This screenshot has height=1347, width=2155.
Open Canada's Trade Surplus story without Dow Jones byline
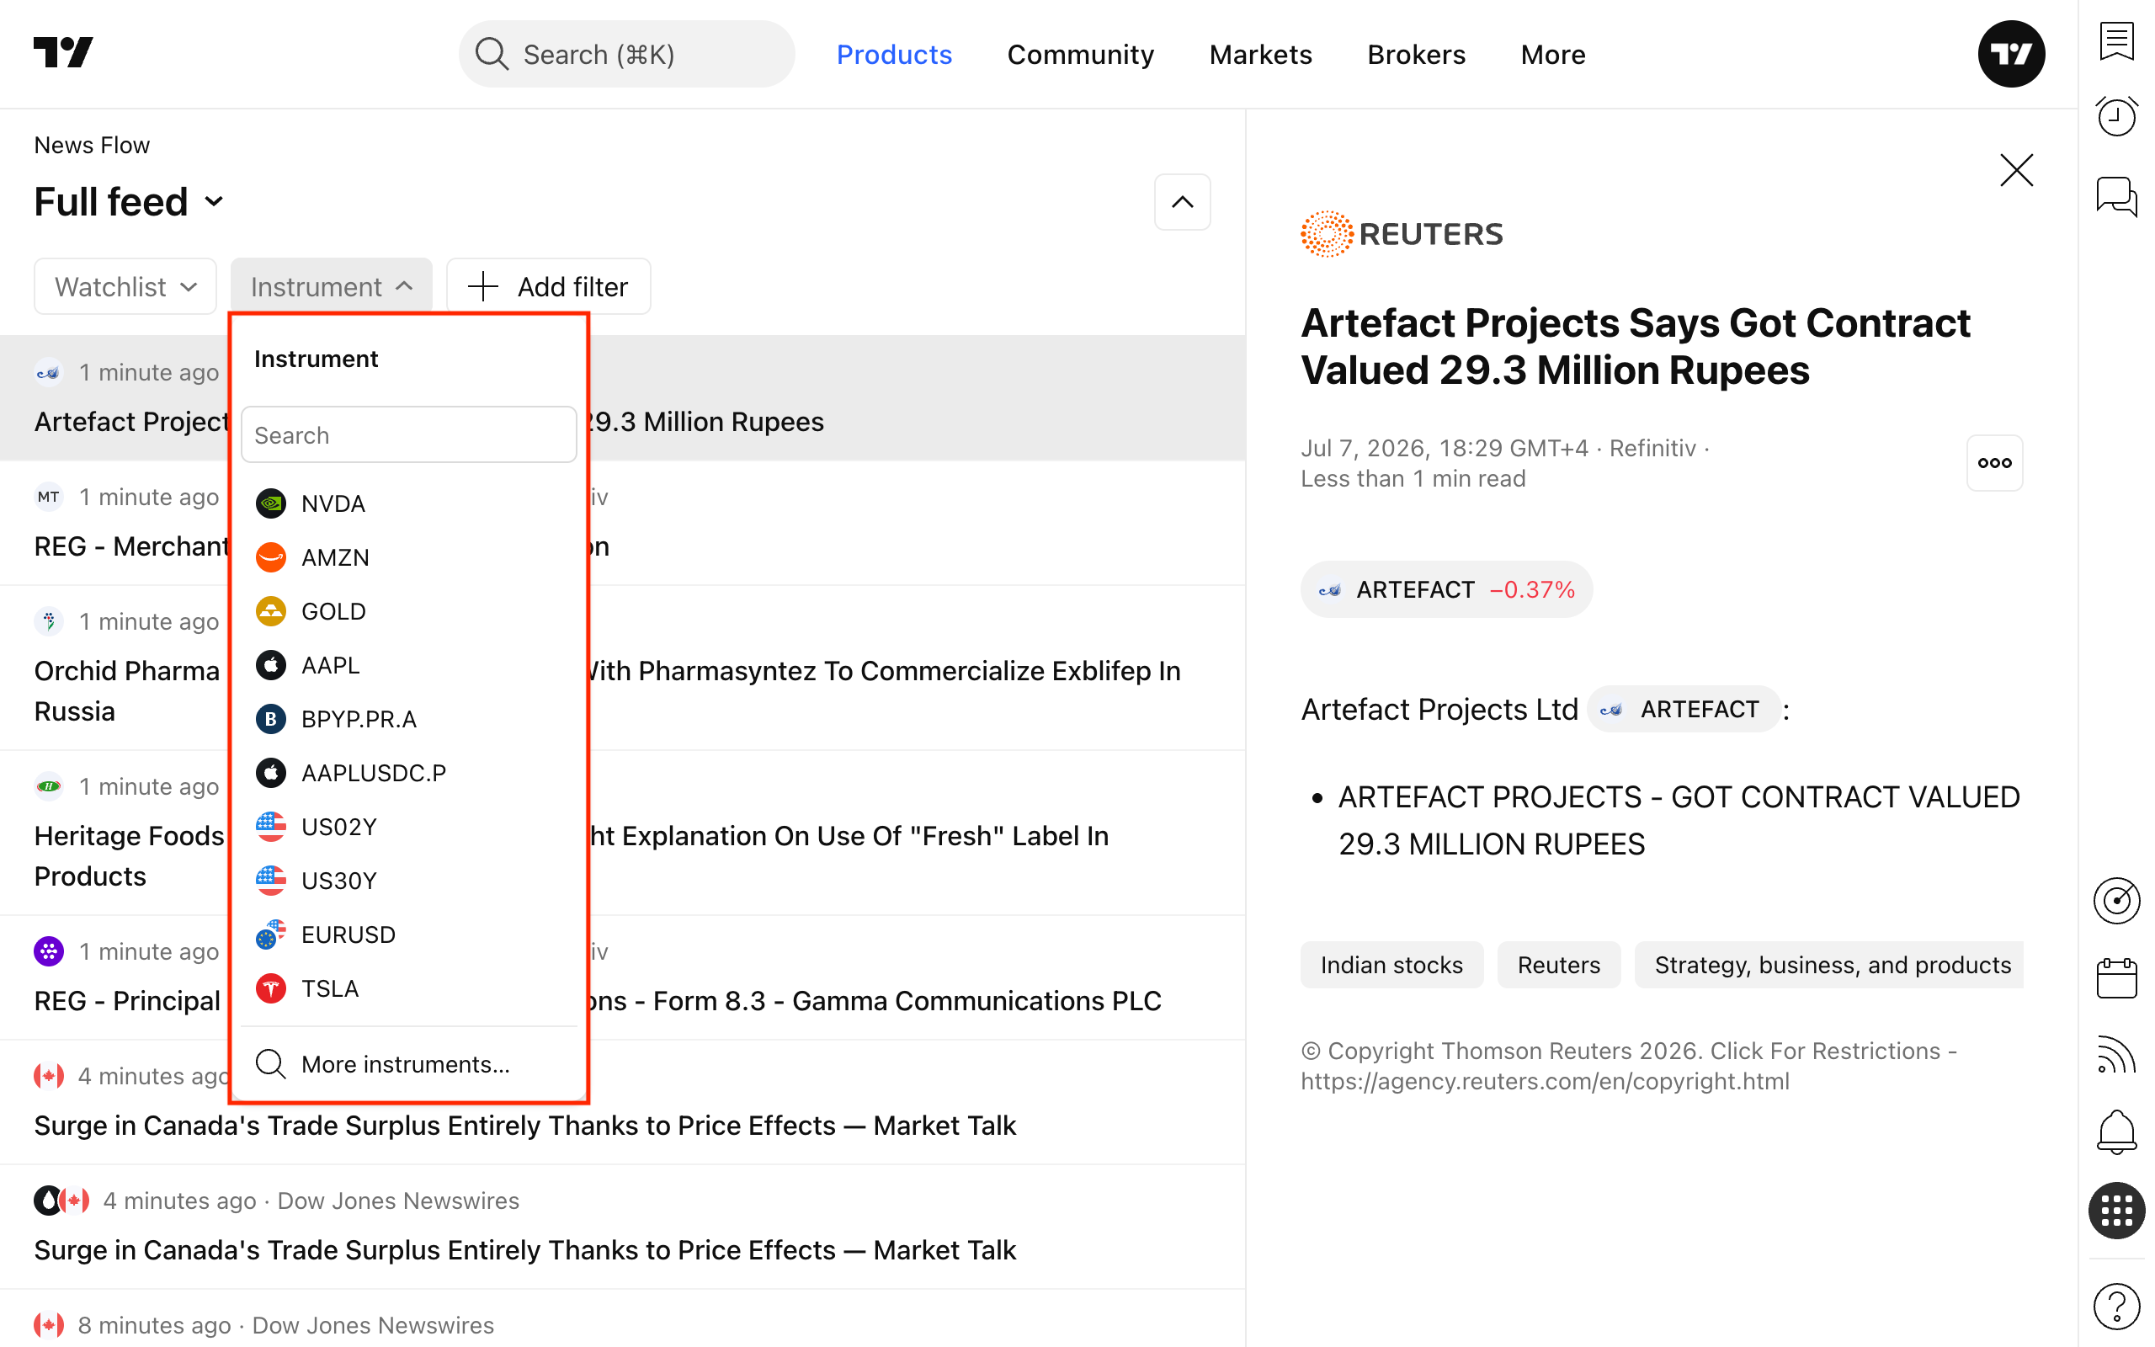(621, 1102)
